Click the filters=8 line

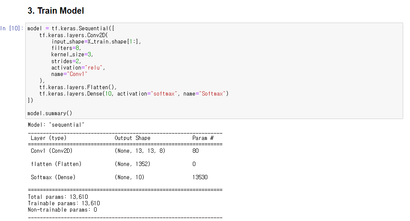[66, 48]
